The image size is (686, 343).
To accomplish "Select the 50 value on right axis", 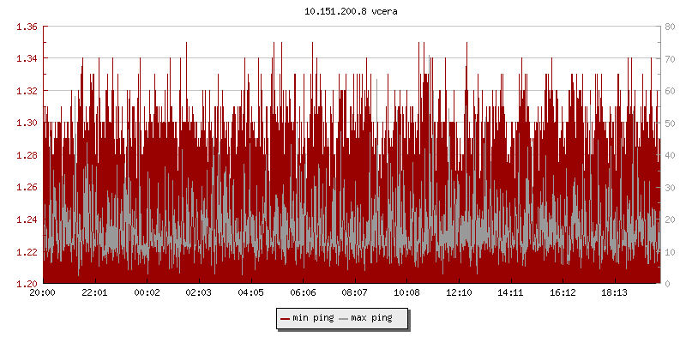I will pos(669,123).
